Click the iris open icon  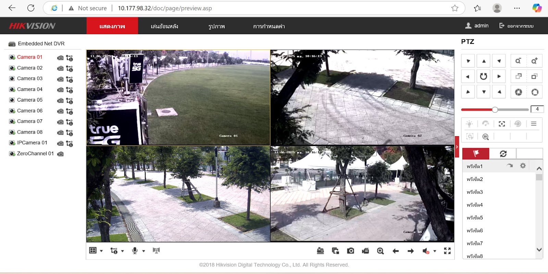[534, 92]
